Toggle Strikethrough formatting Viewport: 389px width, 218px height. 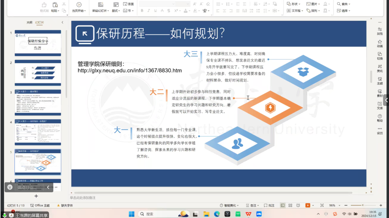pyautogui.click(x=162, y=11)
